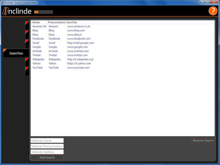
Task: Select the 'YouTube' entry in Names column
Action: [x=37, y=68]
